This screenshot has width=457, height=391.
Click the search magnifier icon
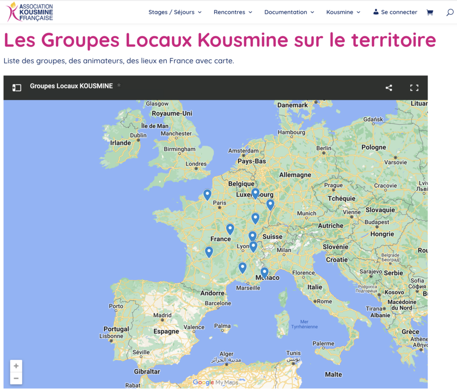click(449, 13)
